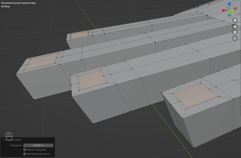
Task: Click the unlabeled negative Y green gizmo circle
Action: 227,7
